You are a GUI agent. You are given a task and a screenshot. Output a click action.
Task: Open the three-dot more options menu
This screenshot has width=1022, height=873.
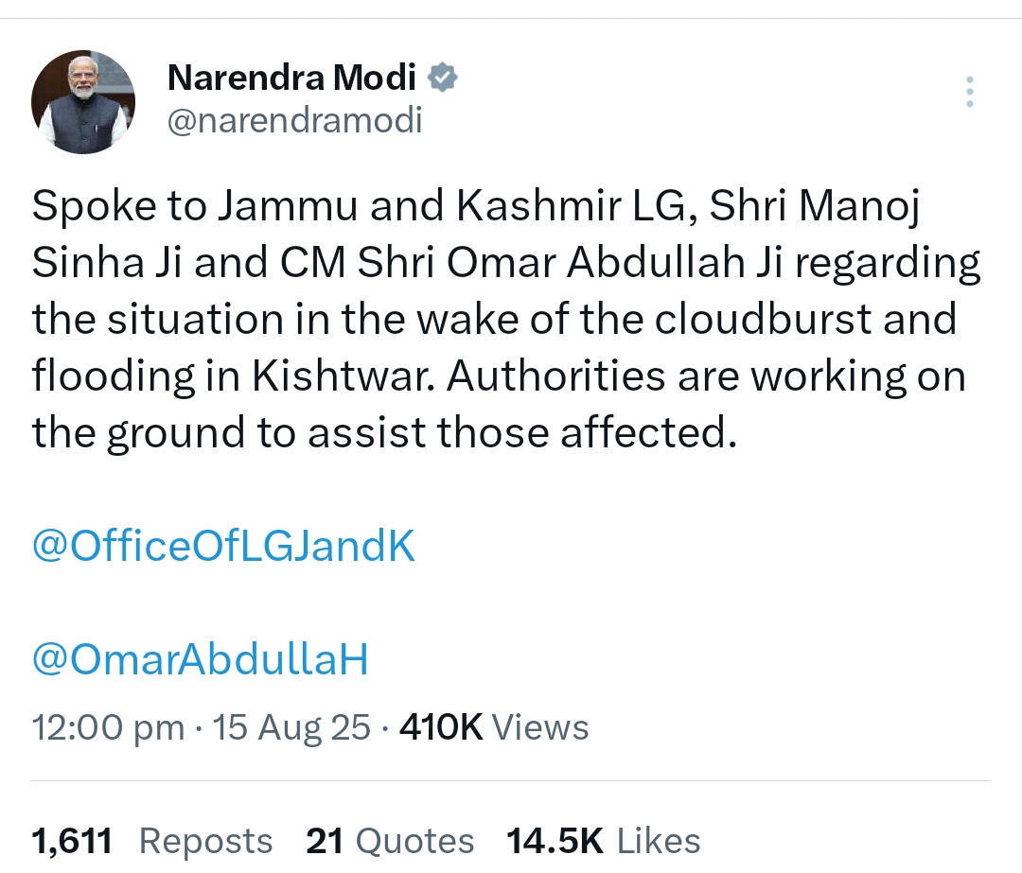969,93
